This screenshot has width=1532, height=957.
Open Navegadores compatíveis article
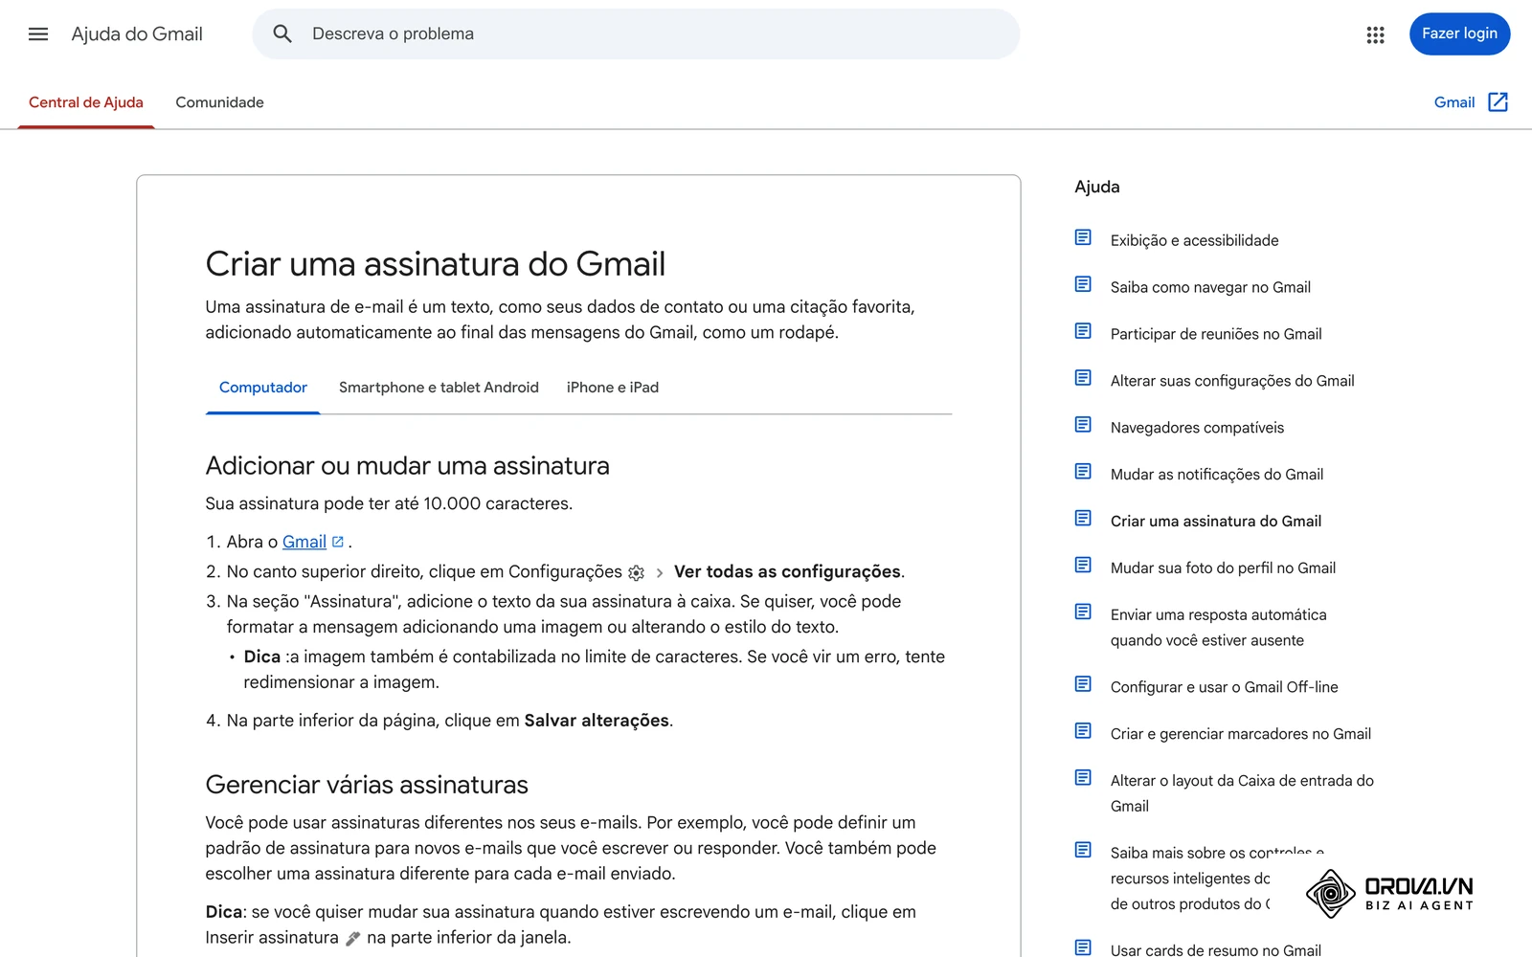pos(1197,428)
